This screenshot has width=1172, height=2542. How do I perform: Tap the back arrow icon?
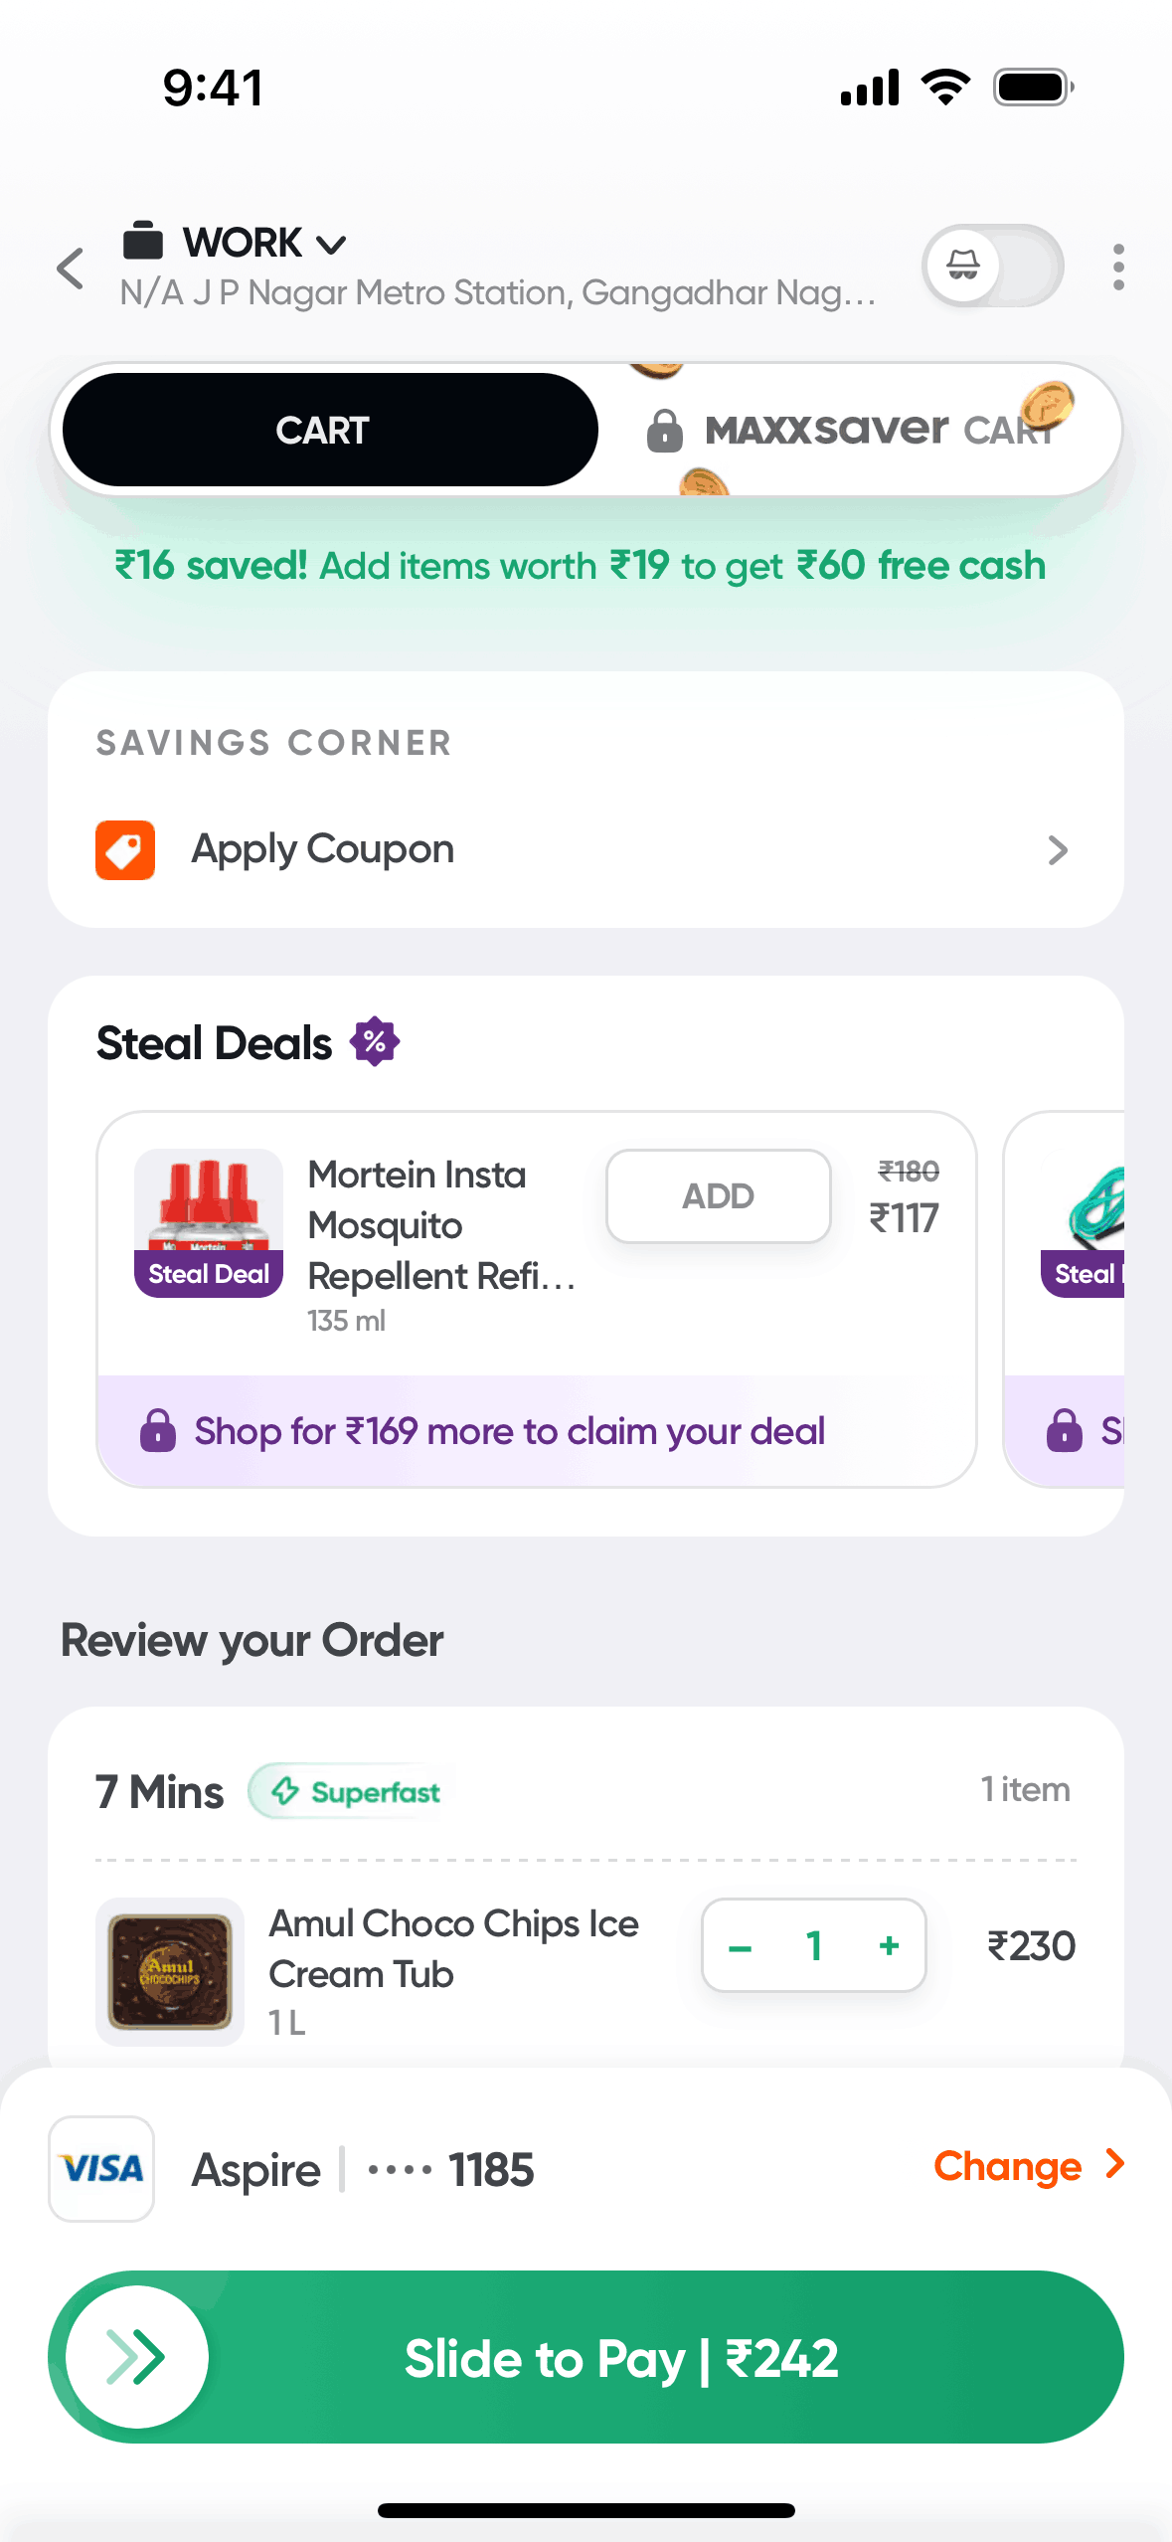[71, 269]
